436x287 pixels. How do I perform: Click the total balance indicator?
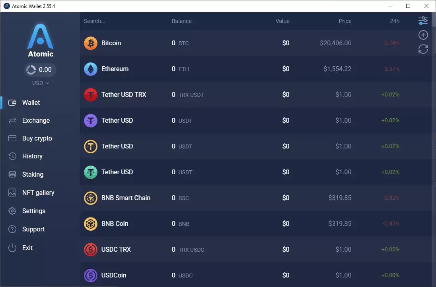click(40, 69)
